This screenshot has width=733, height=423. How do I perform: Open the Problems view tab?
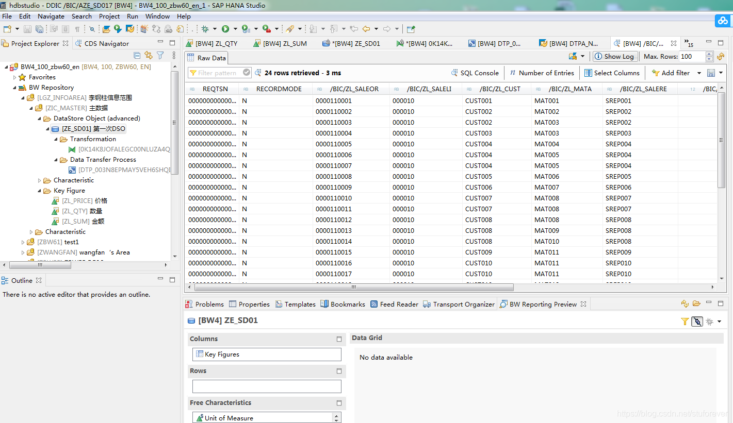(204, 304)
